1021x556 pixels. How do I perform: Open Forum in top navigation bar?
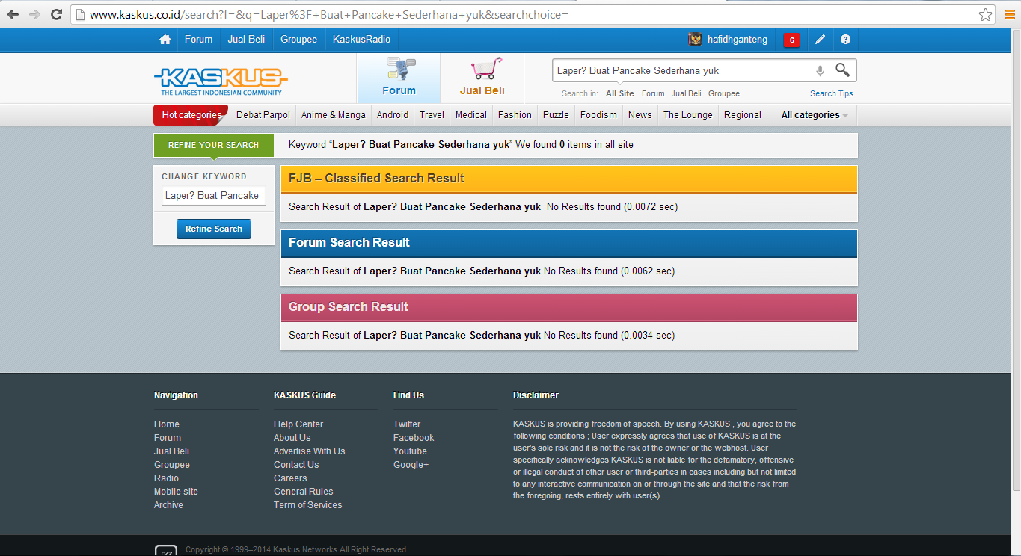point(199,40)
